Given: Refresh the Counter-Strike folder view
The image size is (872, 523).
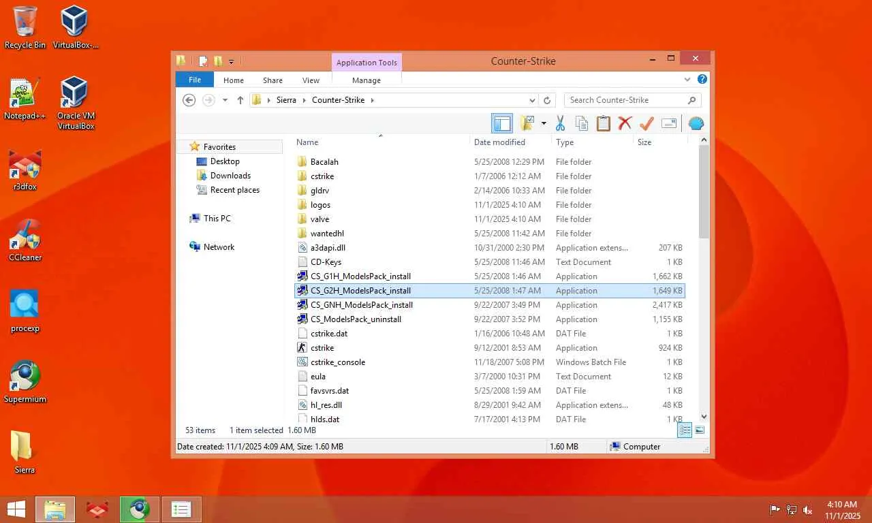Looking at the screenshot, I should (546, 100).
